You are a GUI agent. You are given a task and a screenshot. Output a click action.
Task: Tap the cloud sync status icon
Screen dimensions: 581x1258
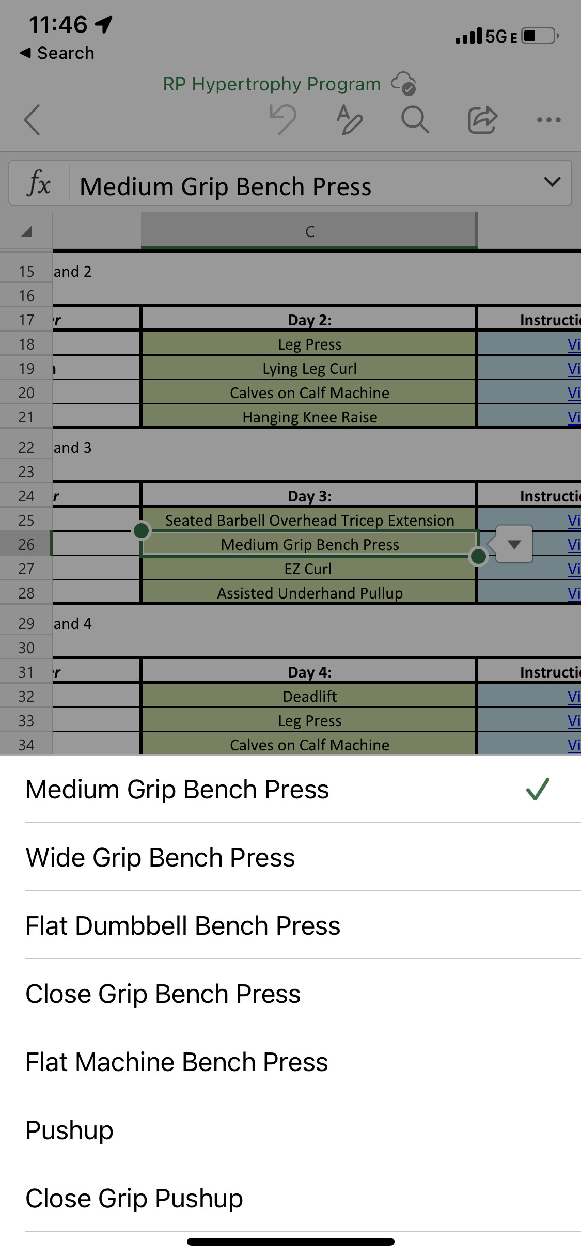point(403,84)
